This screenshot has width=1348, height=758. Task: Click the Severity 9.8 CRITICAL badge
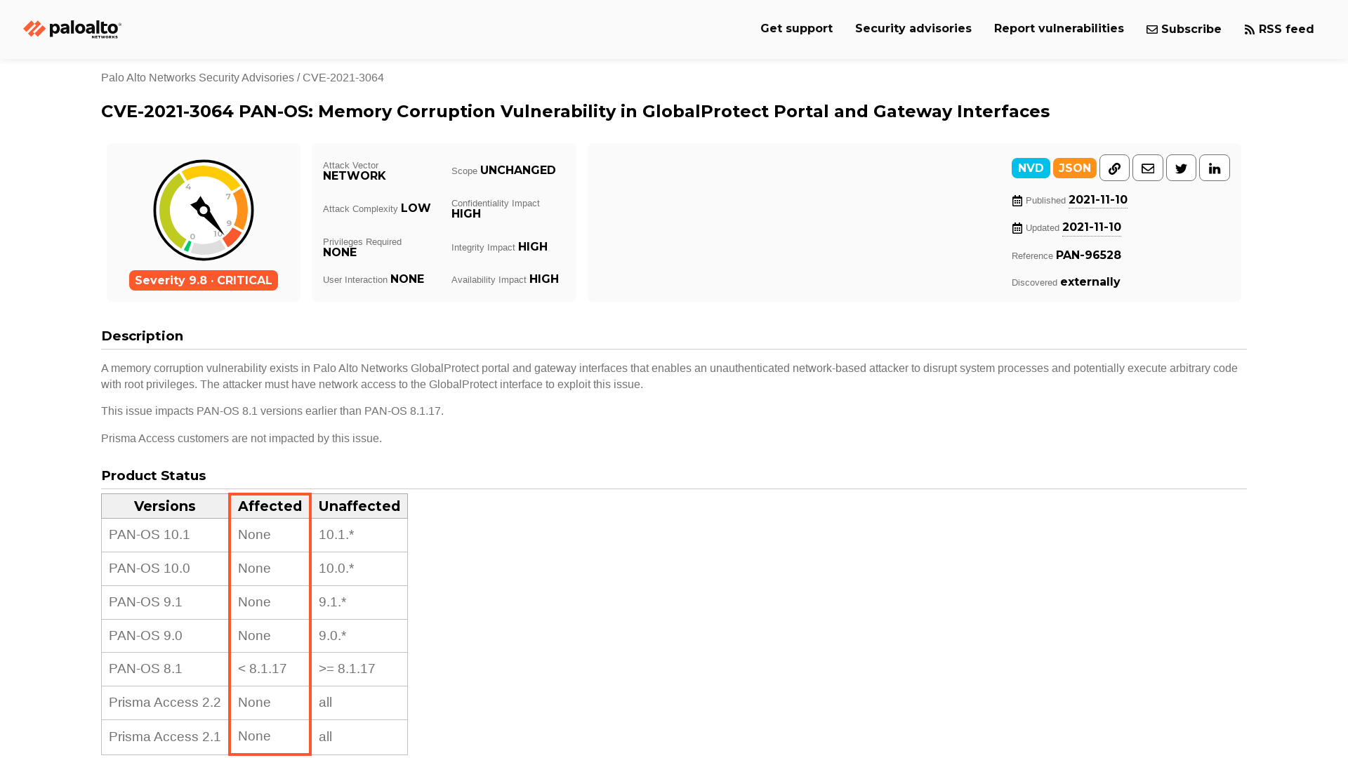point(204,280)
